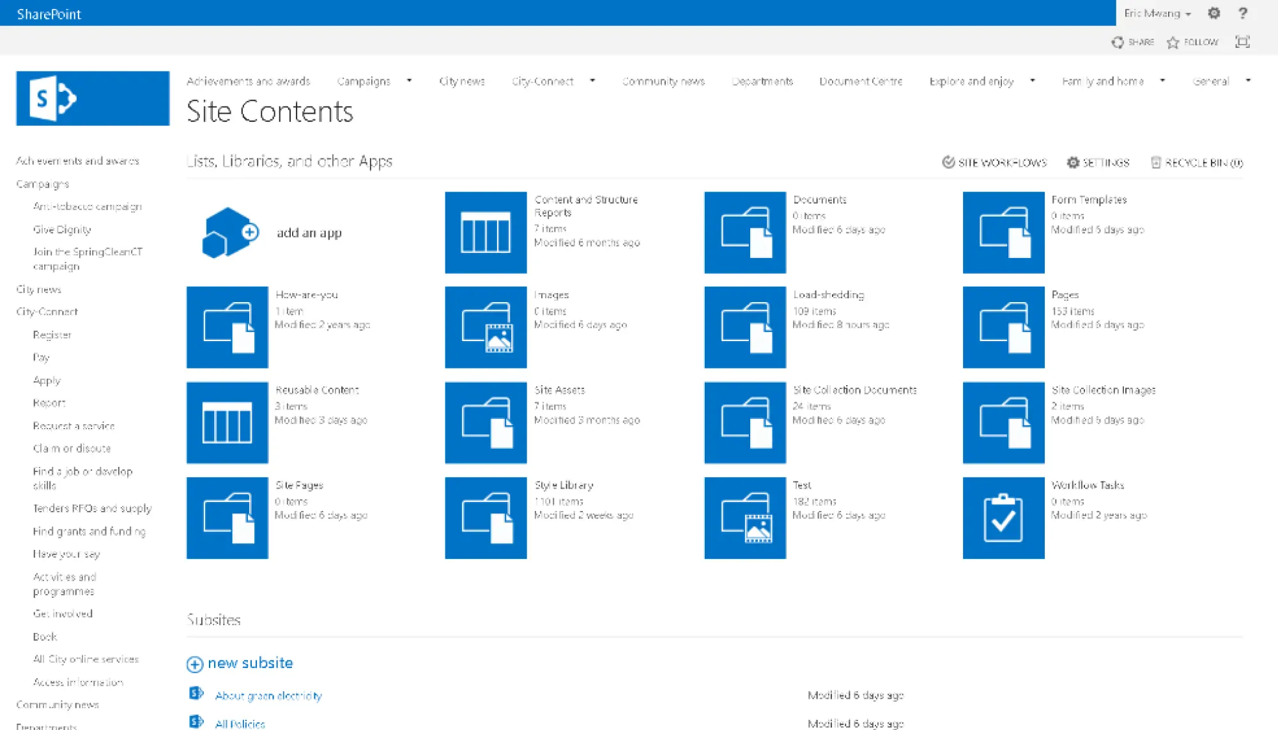Screen dimensions: 1278x730
Task: Expand the Campaigns navigation dropdown arrow
Action: click(409, 81)
